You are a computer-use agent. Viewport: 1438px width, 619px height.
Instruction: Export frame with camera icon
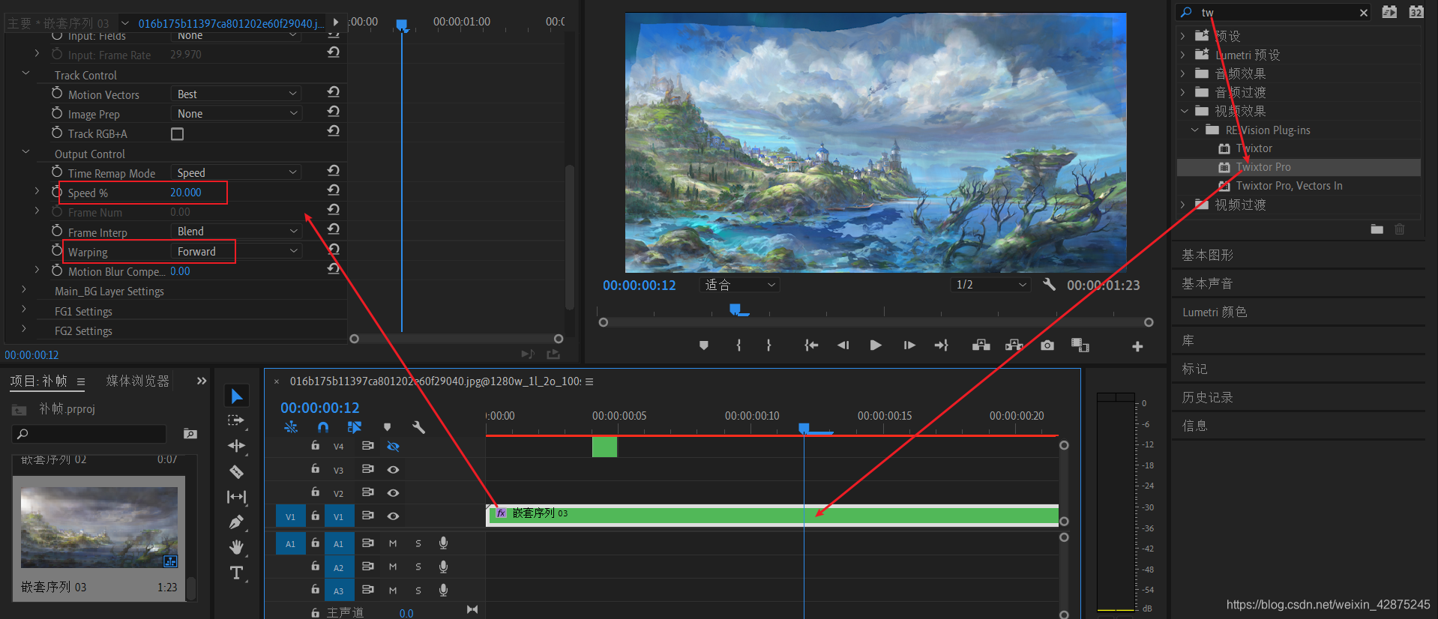(x=1047, y=345)
